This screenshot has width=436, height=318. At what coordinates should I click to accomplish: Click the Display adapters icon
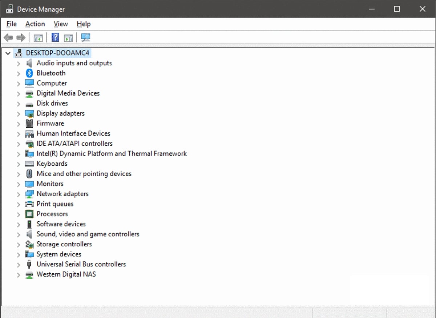[x=29, y=113]
